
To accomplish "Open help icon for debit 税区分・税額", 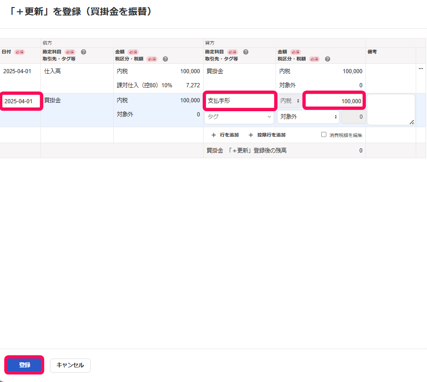I will tap(166, 59).
